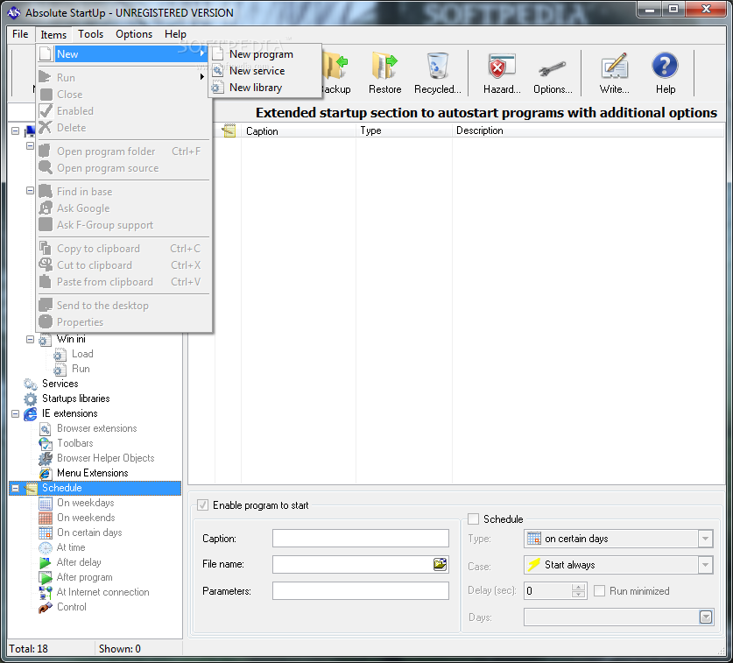Click 'Total: 18' in status bar

tap(29, 649)
